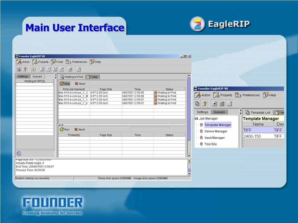Click the job pane scroll-up arrow
The width and height of the screenshot is (298, 223).
coord(189,75)
